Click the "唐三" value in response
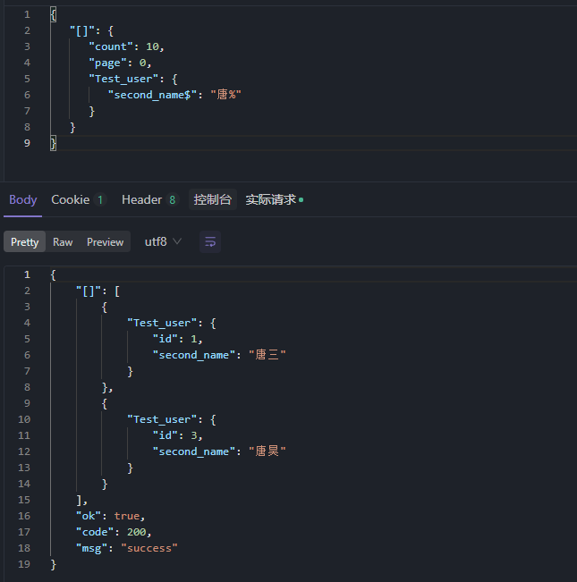This screenshot has width=577, height=582. point(267,354)
